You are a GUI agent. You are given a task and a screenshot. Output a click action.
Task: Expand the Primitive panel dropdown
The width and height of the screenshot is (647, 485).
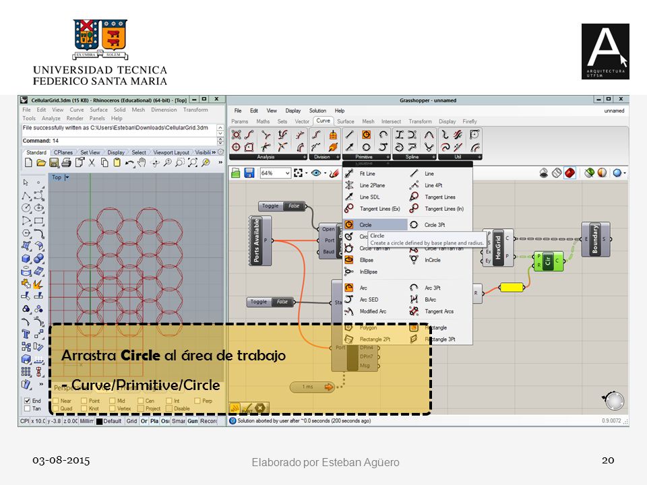(388, 157)
